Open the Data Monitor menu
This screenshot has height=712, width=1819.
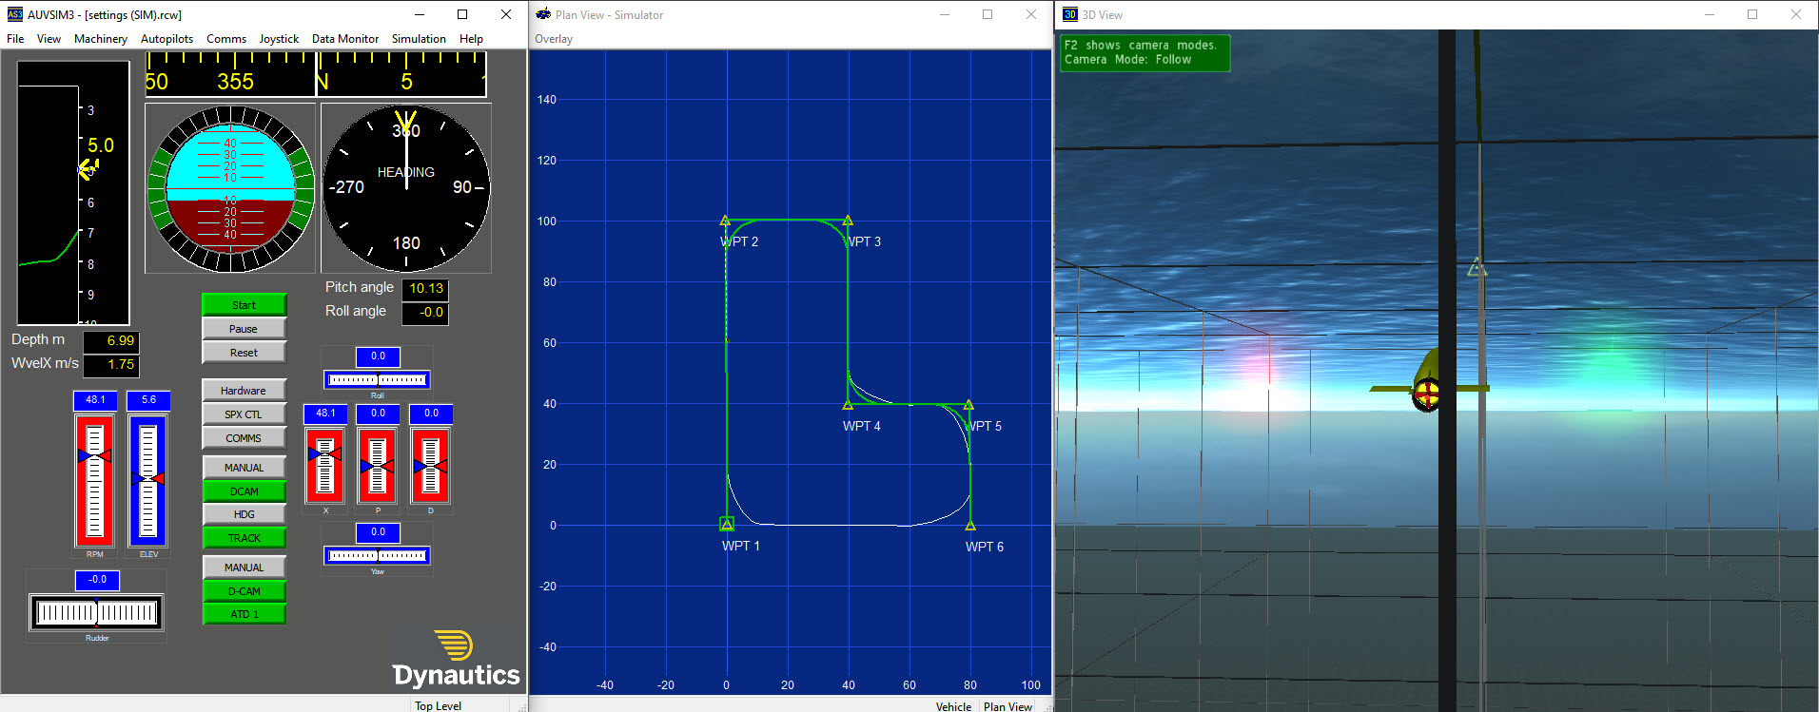pos(344,39)
